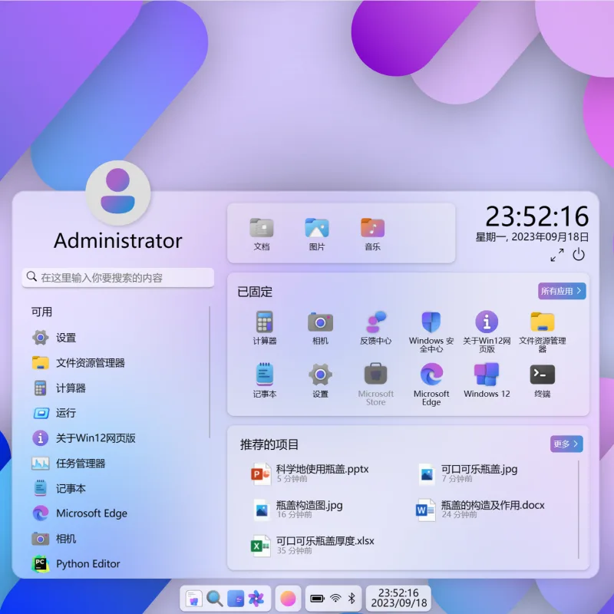Open Wi-Fi status in taskbar
614x614 pixels.
[335, 599]
